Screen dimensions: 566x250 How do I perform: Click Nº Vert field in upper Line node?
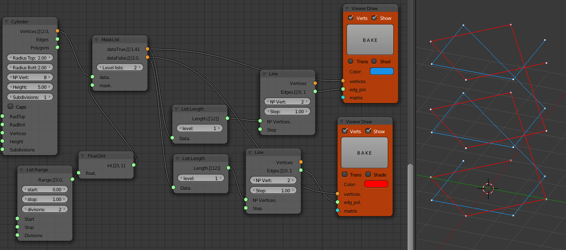coord(288,102)
